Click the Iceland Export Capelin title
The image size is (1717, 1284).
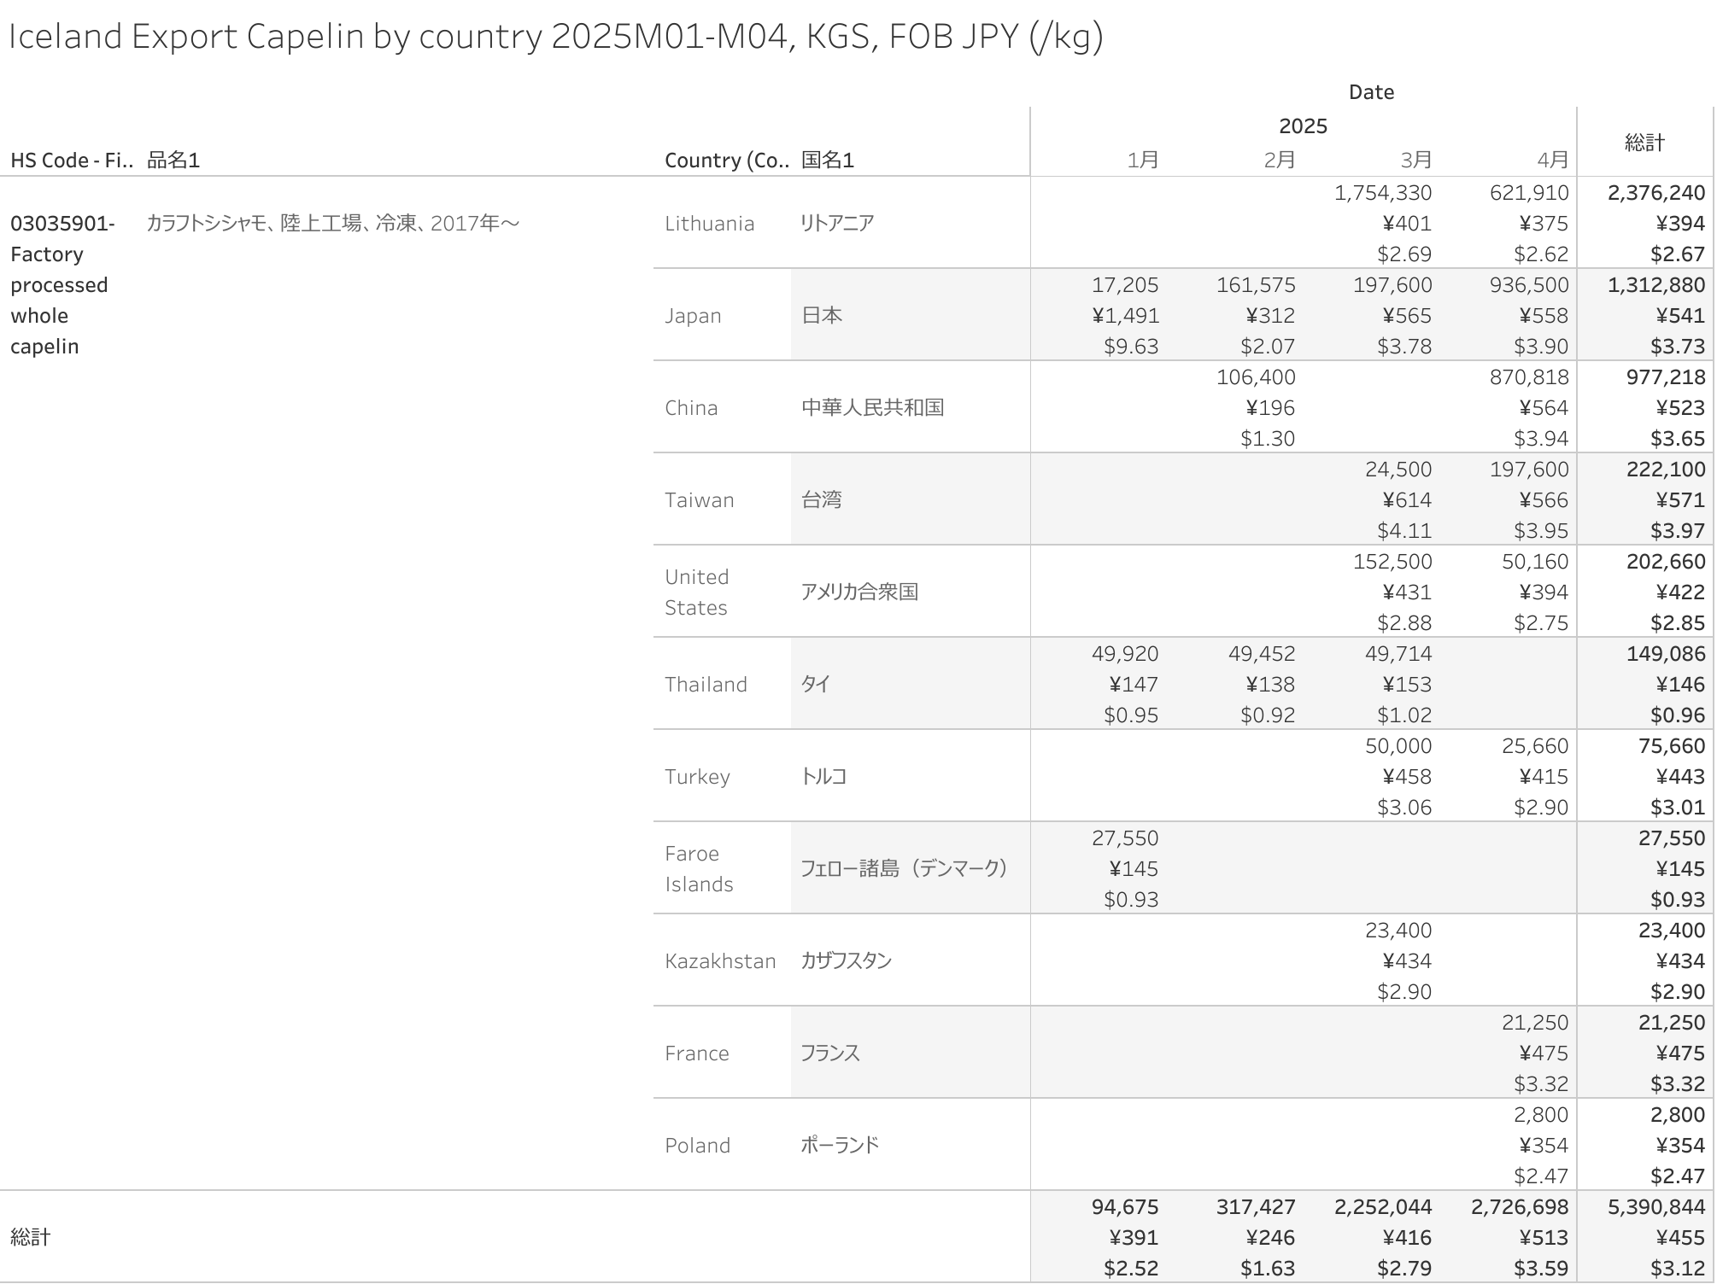[x=555, y=37]
